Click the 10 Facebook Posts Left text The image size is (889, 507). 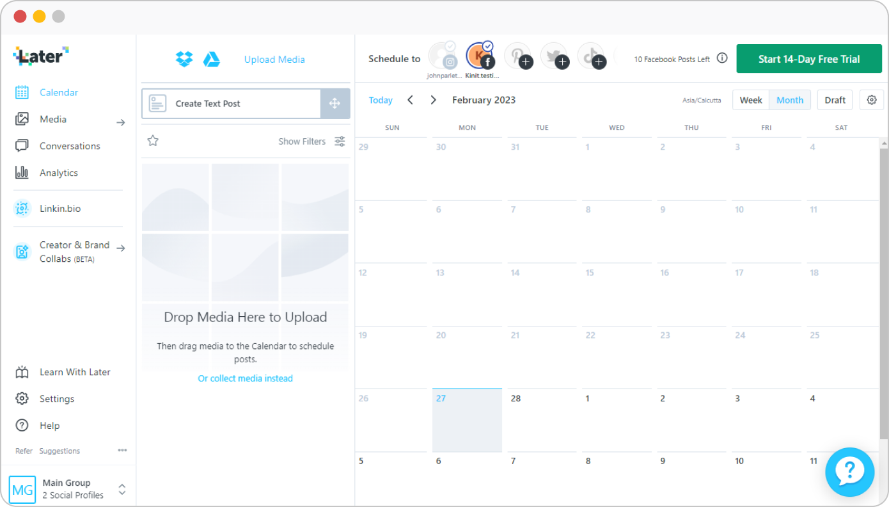point(672,60)
